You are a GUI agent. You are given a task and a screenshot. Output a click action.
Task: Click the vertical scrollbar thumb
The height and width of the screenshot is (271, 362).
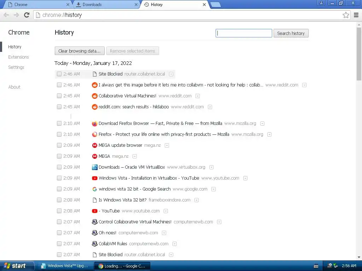tap(359, 54)
